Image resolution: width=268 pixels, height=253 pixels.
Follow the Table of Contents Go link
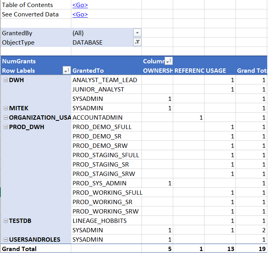(x=80, y=5)
